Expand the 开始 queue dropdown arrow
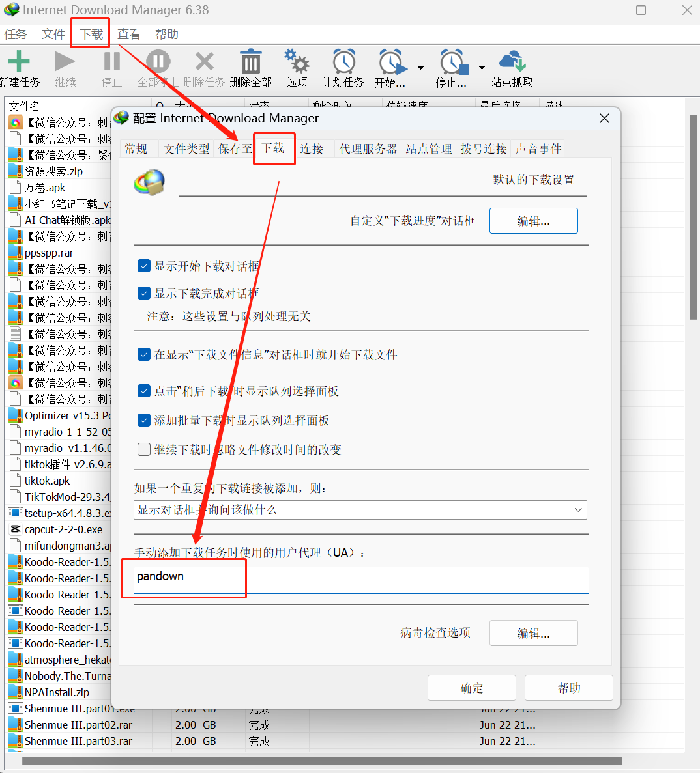The image size is (700, 773). (x=420, y=68)
